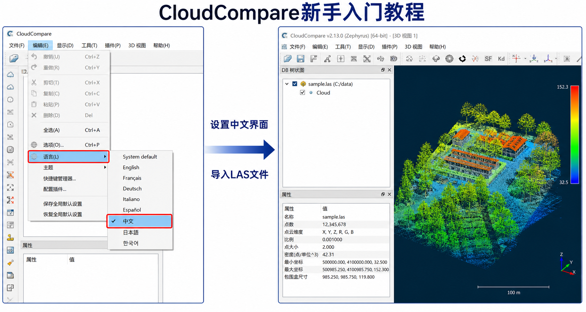The width and height of the screenshot is (586, 312).
Task: Choose 全选(A) from the Edit menu
Action: click(69, 130)
